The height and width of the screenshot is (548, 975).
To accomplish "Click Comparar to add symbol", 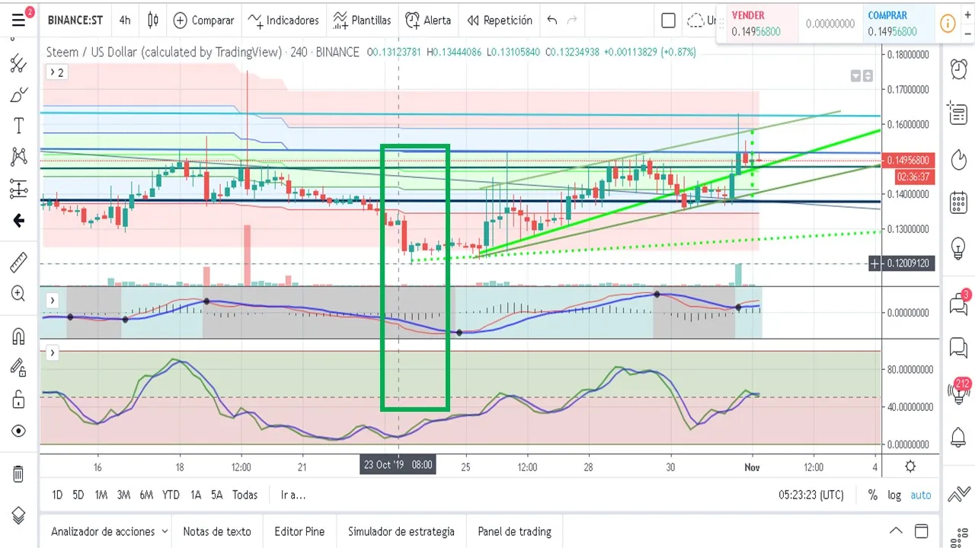I will click(x=203, y=21).
